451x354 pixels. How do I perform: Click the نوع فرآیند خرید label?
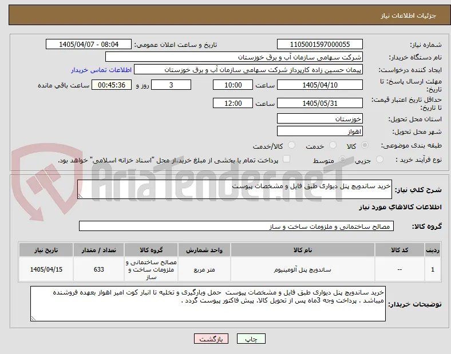[x=418, y=160]
